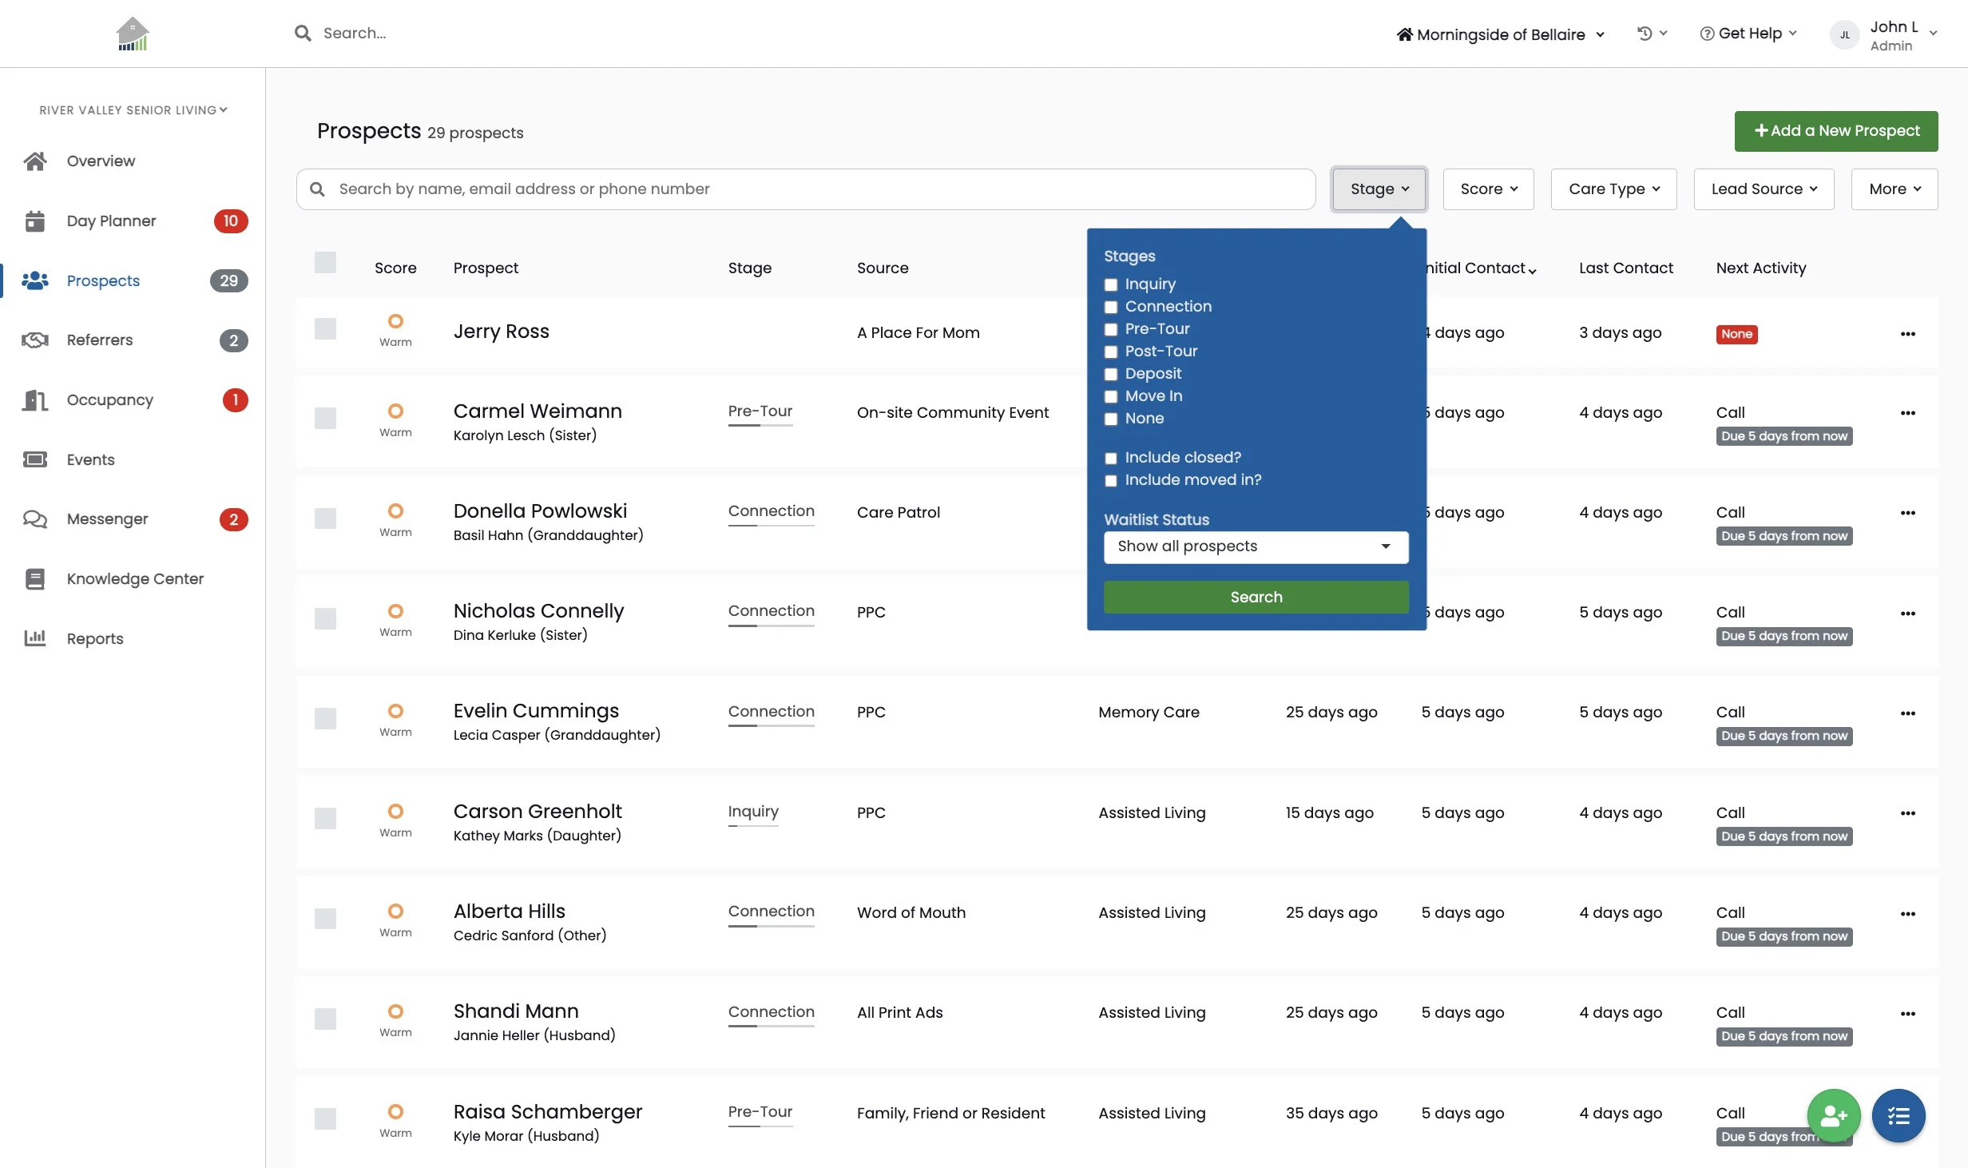Click the magnifier icon in top search
The height and width of the screenshot is (1168, 1968).
[303, 33]
